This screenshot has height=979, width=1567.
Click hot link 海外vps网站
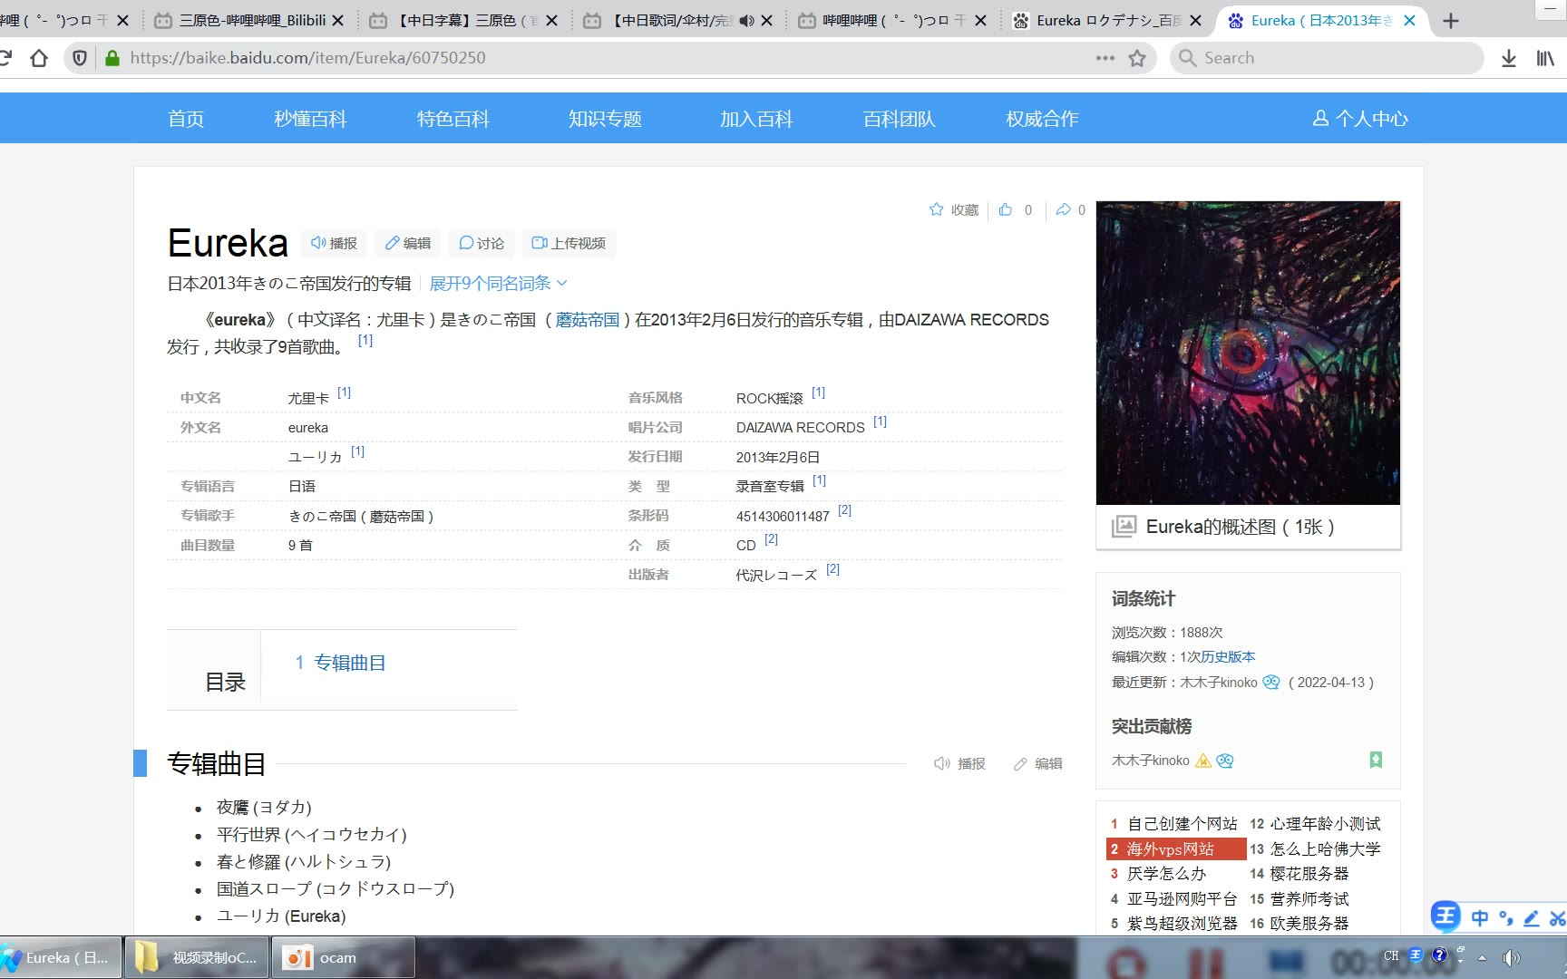tap(1170, 849)
